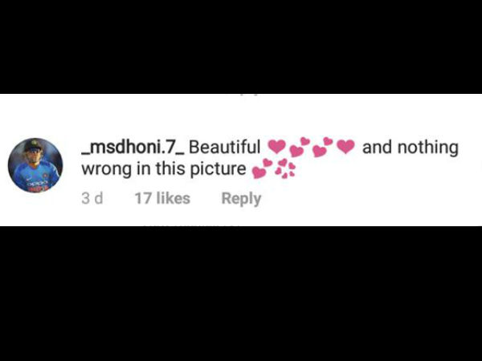Screen dimensions: 482x361
Task: Click the Reply button under the comment
Action: pos(241,198)
